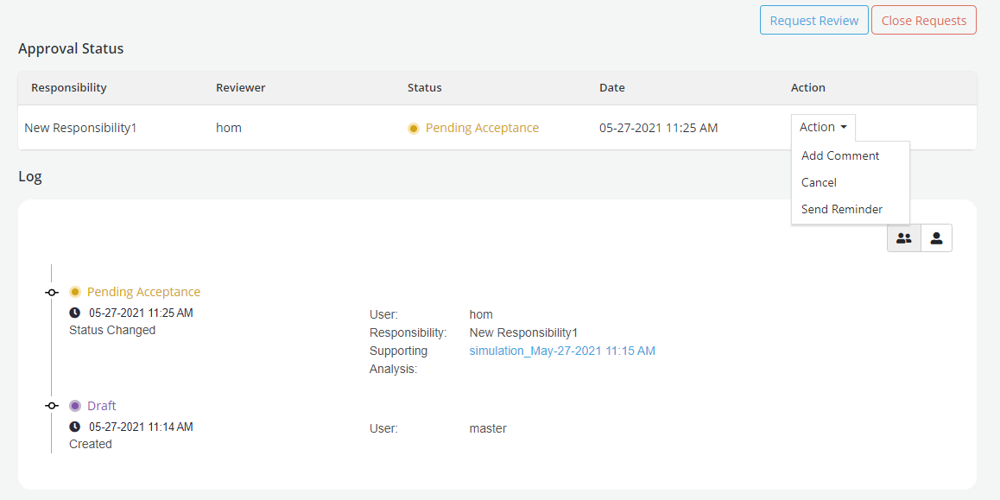Switch to single-user log view icon
The width and height of the screenshot is (1000, 500).
pos(936,238)
